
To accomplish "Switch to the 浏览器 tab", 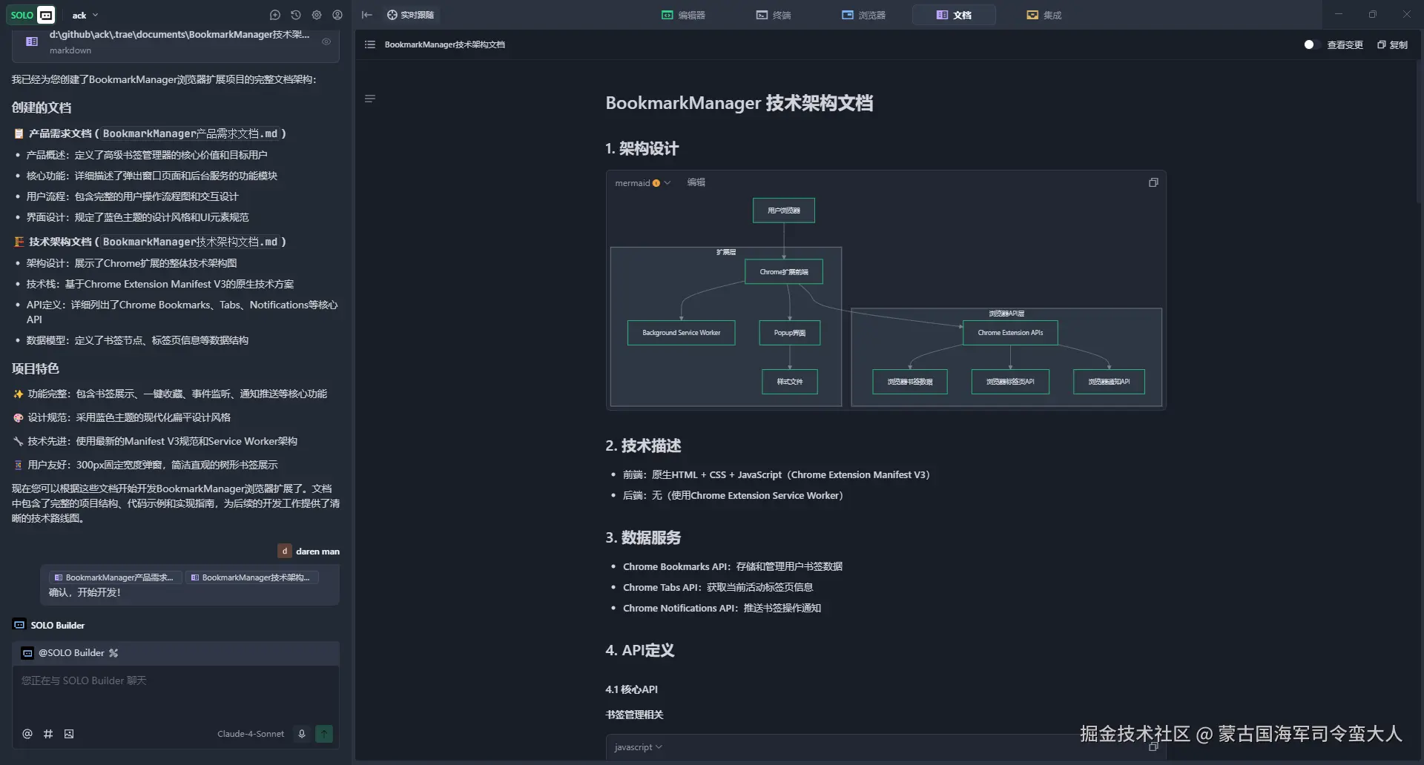I will 863,15.
